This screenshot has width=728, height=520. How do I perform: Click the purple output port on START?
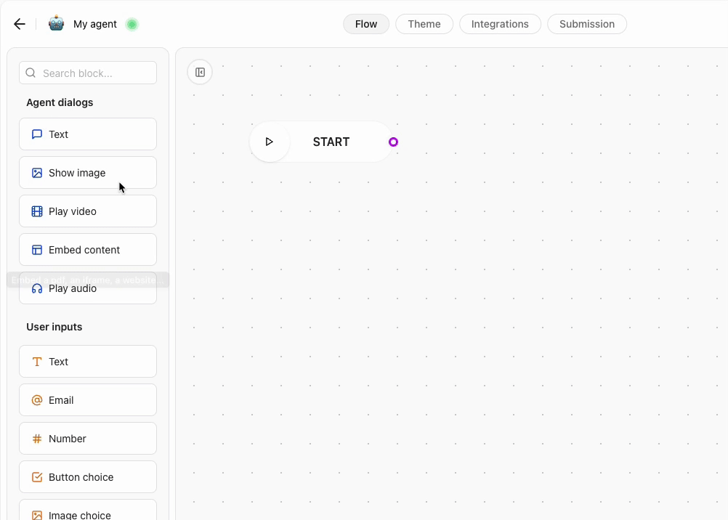394,142
